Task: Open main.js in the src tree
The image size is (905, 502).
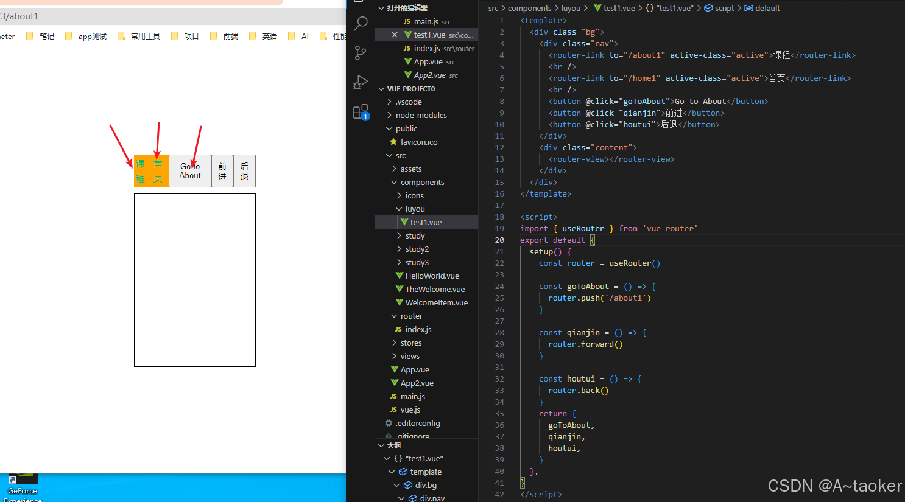Action: click(x=426, y=396)
